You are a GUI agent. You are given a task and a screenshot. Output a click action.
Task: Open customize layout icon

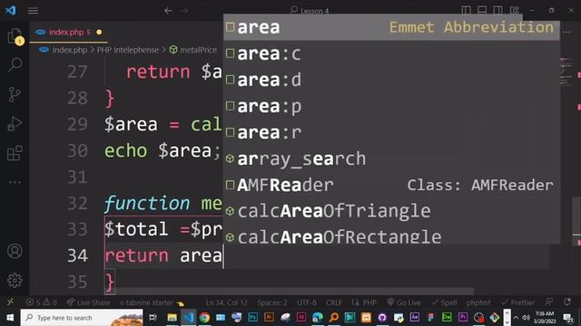point(515,10)
